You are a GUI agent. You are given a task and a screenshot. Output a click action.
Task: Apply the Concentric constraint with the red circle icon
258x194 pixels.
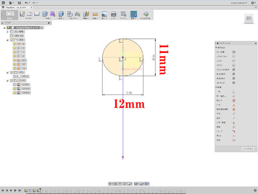234,100
